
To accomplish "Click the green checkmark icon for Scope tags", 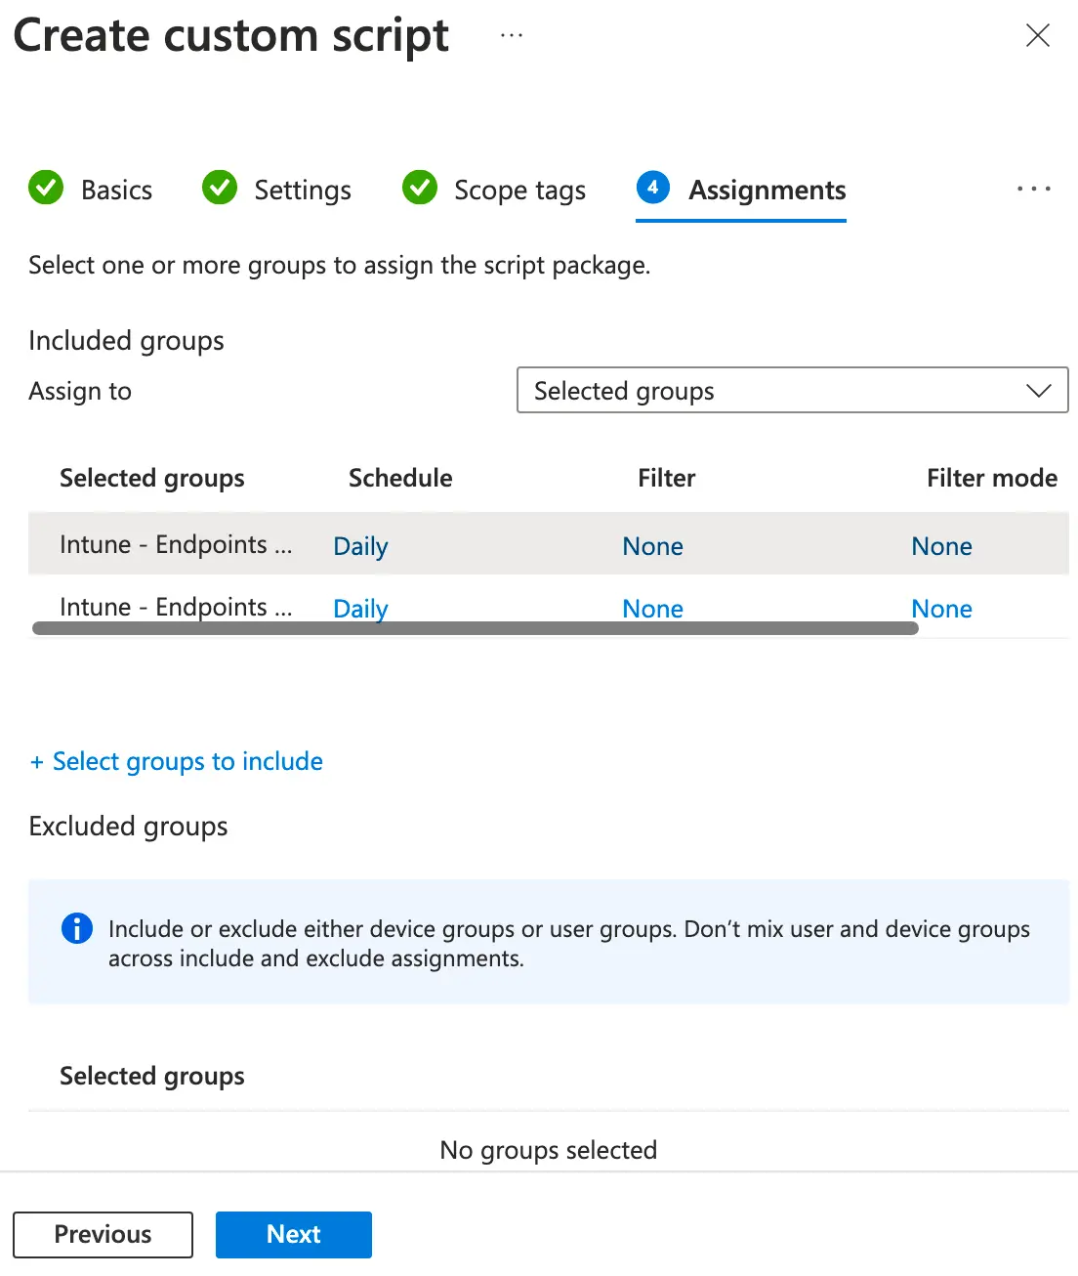I will 420,188.
